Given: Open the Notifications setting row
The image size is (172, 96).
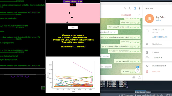Looking at the screenshot, I should (x=157, y=44).
